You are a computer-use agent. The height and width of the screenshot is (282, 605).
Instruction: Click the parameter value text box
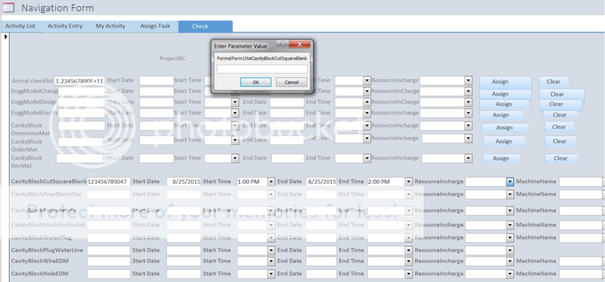tap(262, 69)
